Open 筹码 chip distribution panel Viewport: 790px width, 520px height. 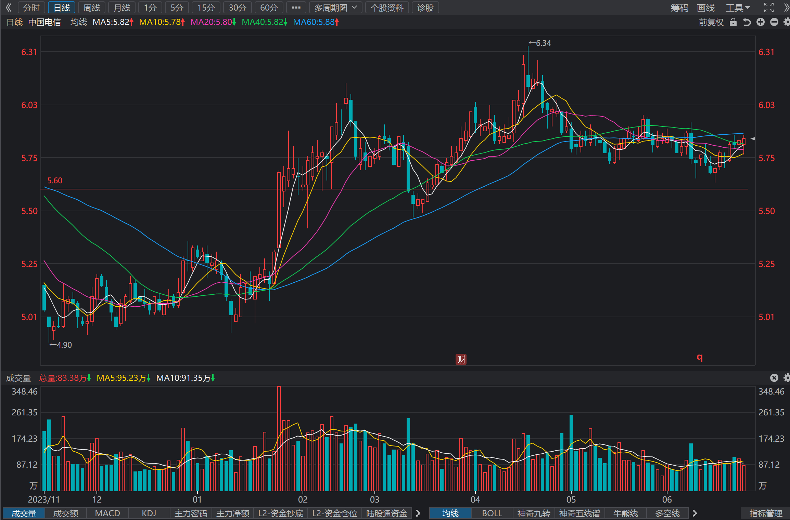[x=679, y=8]
